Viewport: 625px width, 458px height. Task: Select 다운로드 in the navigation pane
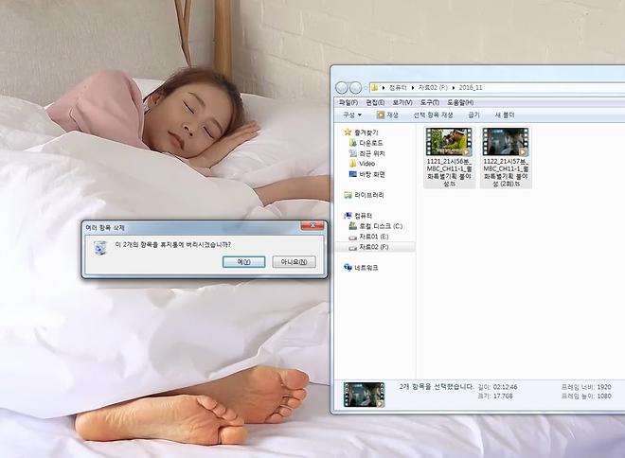pyautogui.click(x=371, y=143)
